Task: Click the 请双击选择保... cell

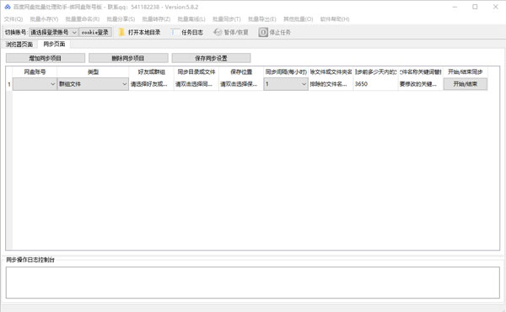Action: [x=241, y=84]
